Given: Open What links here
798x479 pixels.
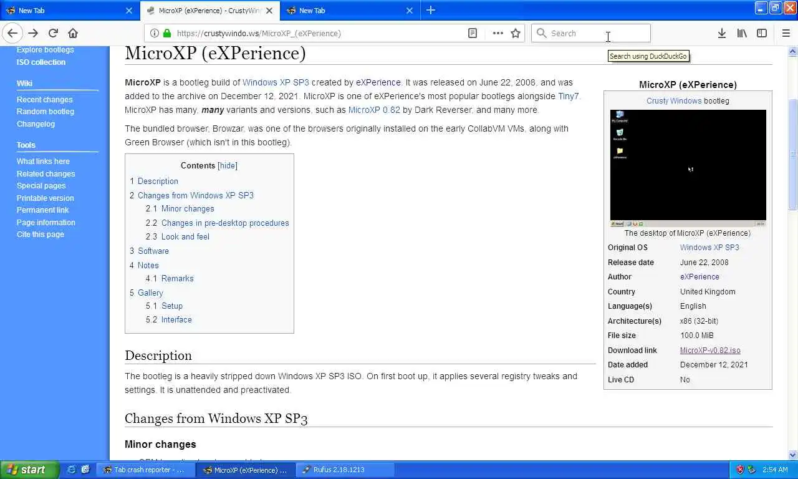Looking at the screenshot, I should [x=43, y=162].
